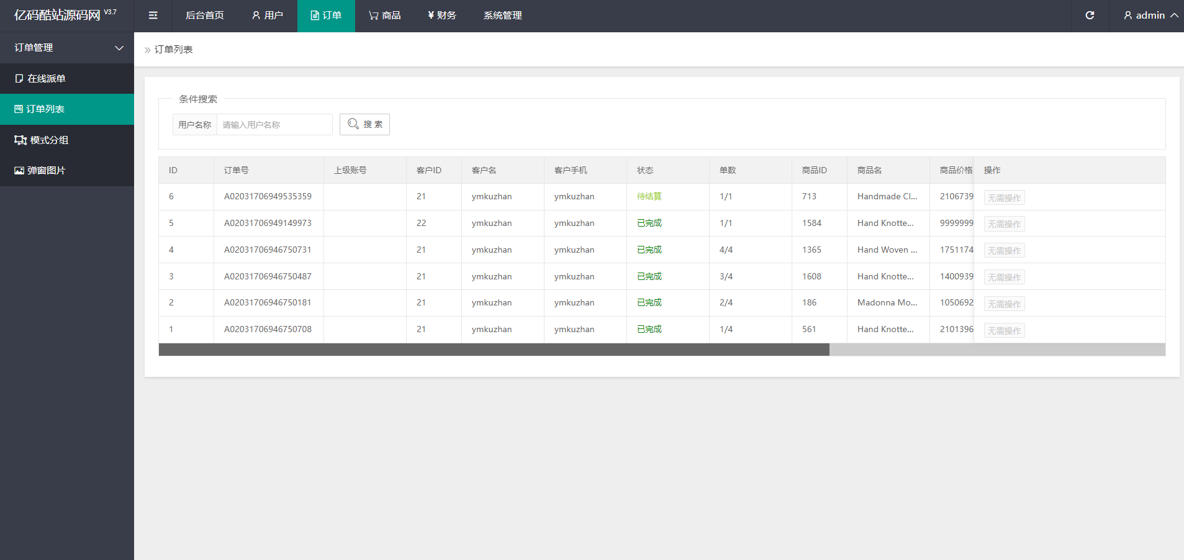
Task: Click 无需操作 for order ID 5
Action: click(1004, 224)
